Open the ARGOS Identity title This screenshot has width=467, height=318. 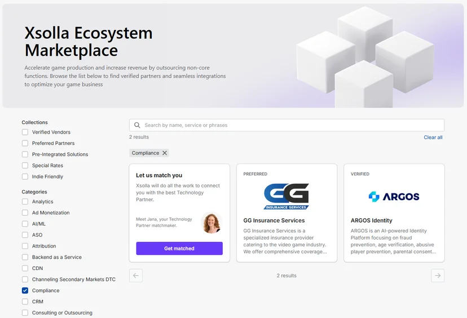coord(371,220)
